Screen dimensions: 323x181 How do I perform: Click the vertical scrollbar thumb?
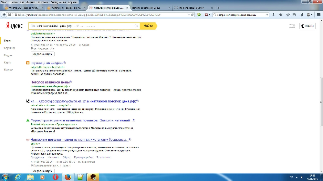pyautogui.click(x=321, y=102)
